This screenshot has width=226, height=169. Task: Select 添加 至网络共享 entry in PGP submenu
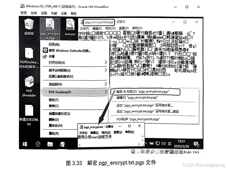(x=144, y=106)
